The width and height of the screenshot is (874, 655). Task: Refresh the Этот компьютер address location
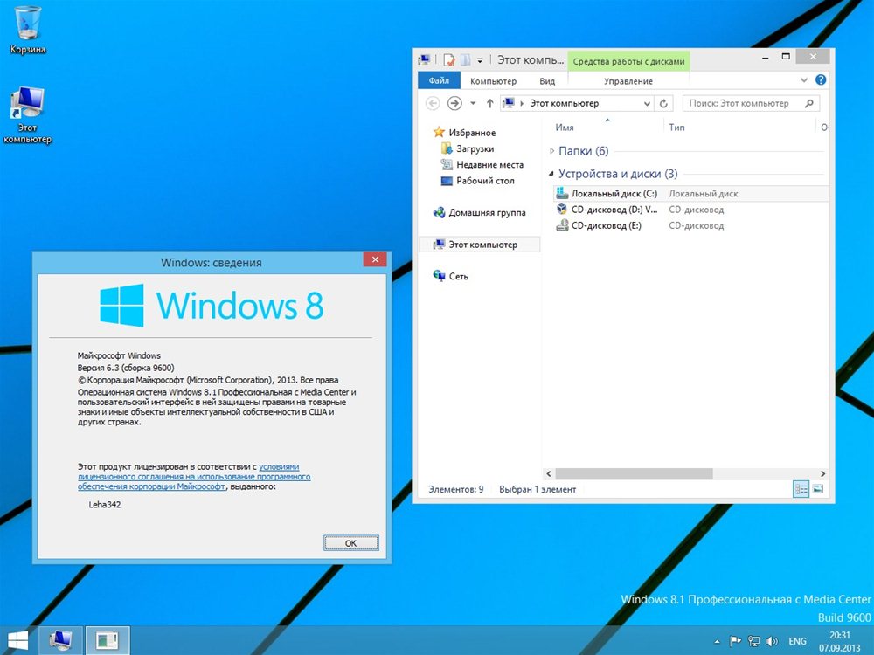coord(664,103)
